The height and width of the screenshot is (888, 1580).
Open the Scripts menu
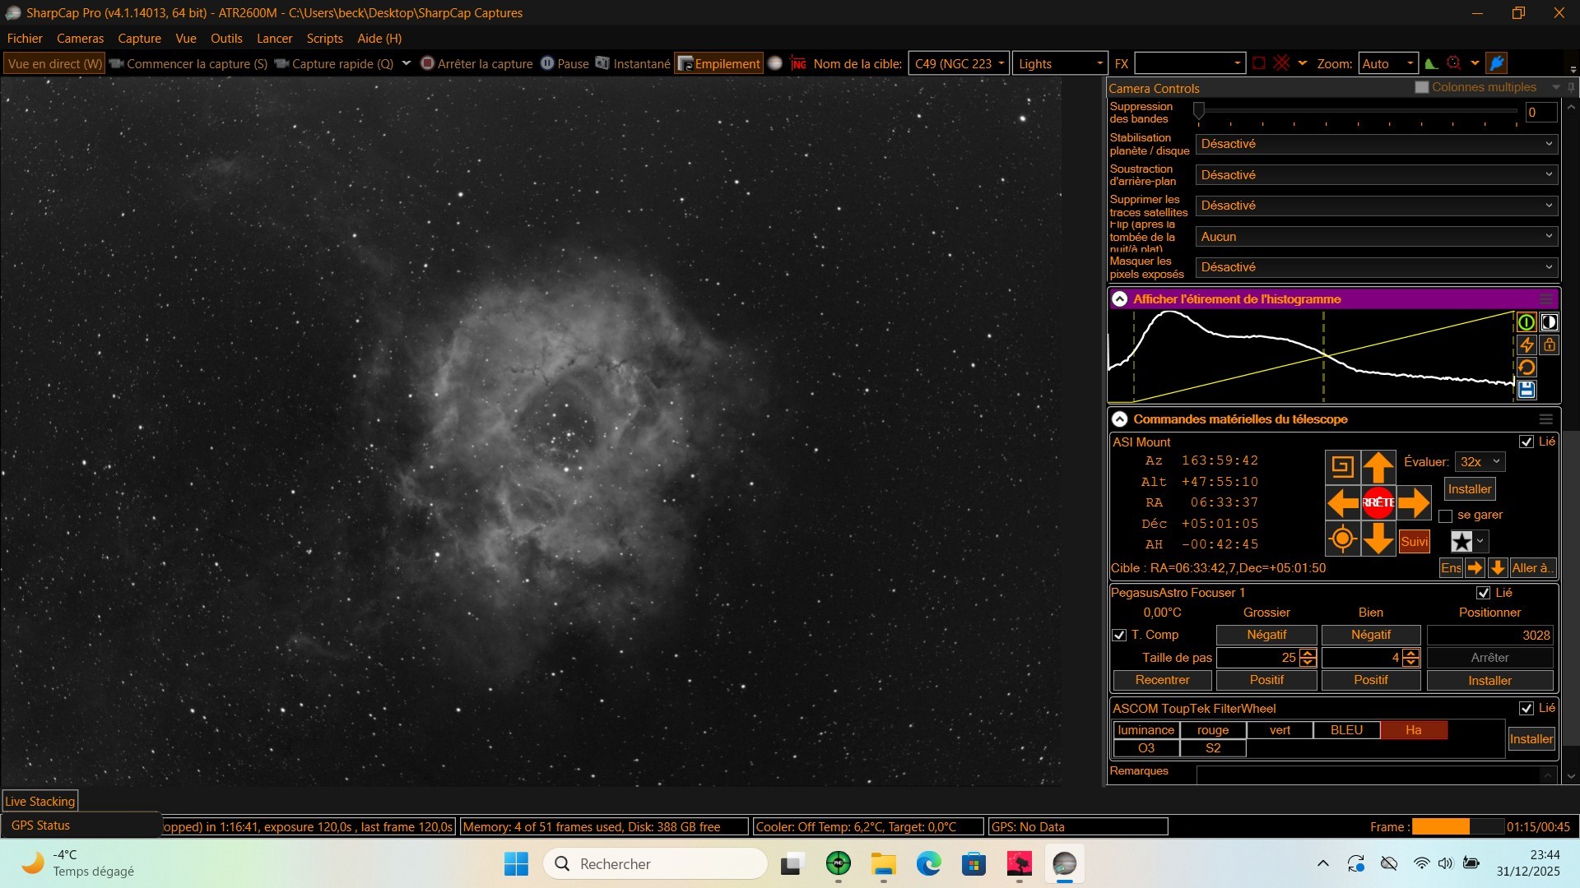point(324,39)
